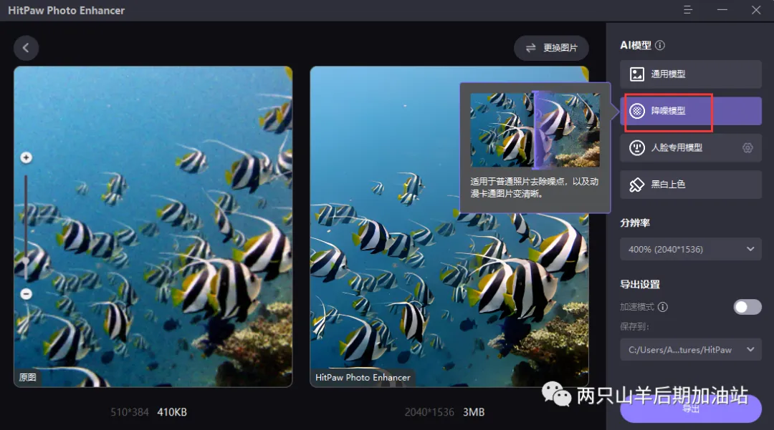
Task: Click the 加速模式 info icon
Action: point(663,307)
